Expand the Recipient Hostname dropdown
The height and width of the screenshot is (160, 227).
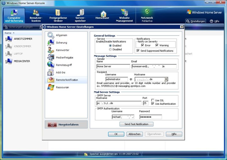[166, 79]
